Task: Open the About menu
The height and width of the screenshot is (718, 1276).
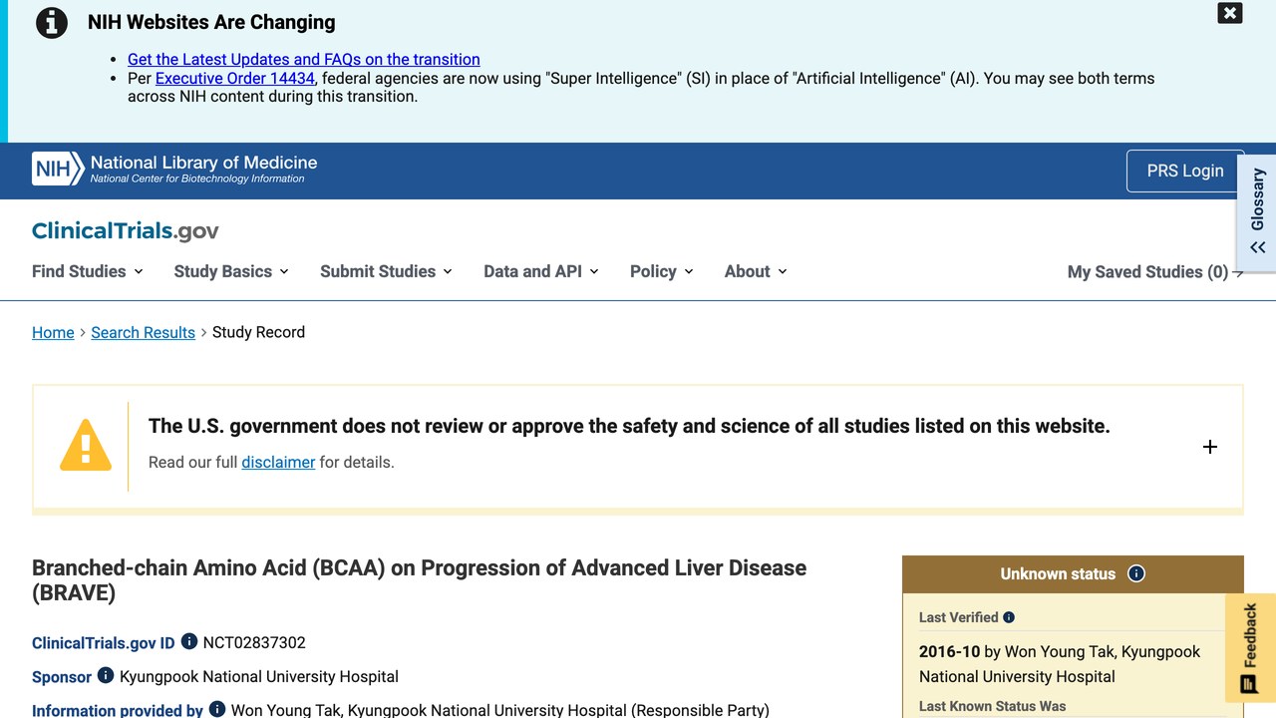Action: [756, 271]
